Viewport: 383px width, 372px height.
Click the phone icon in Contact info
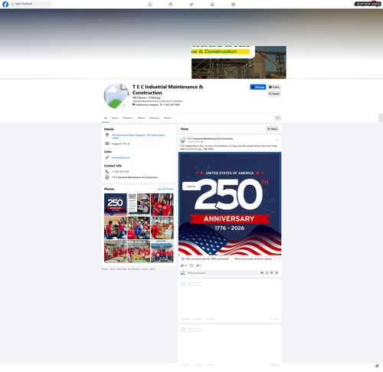pos(107,172)
